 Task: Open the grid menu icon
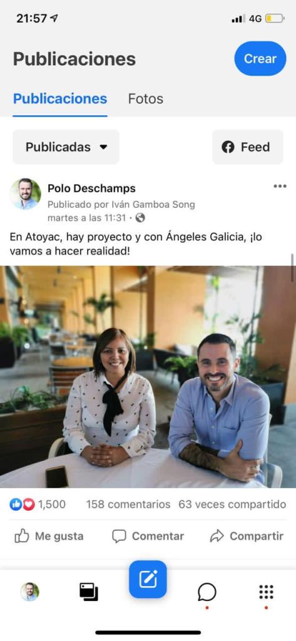266,592
